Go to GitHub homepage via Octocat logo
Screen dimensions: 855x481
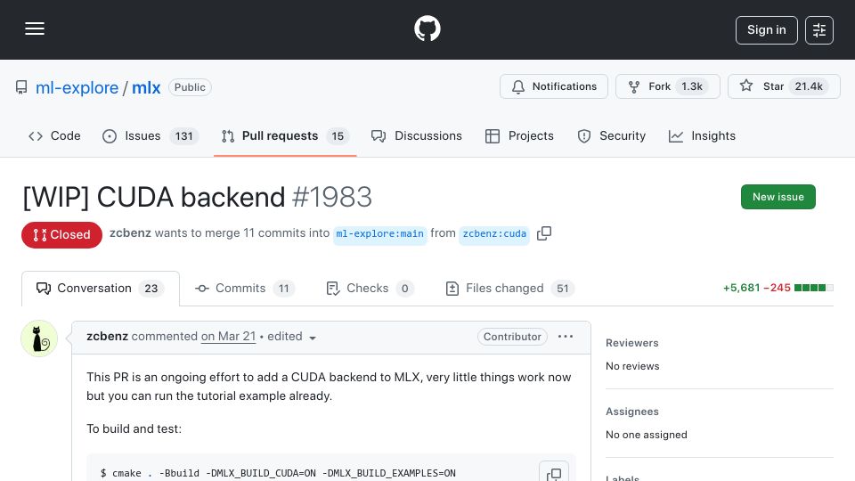point(427,29)
